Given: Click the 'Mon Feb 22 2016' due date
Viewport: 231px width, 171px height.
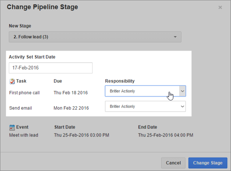Looking at the screenshot, I should (x=71, y=108).
